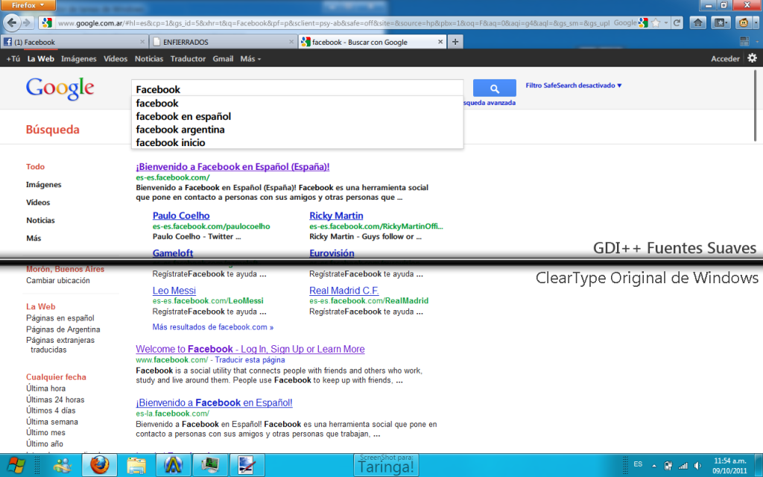Close the ENFIERRADOS tab
763x477 pixels.
click(291, 42)
